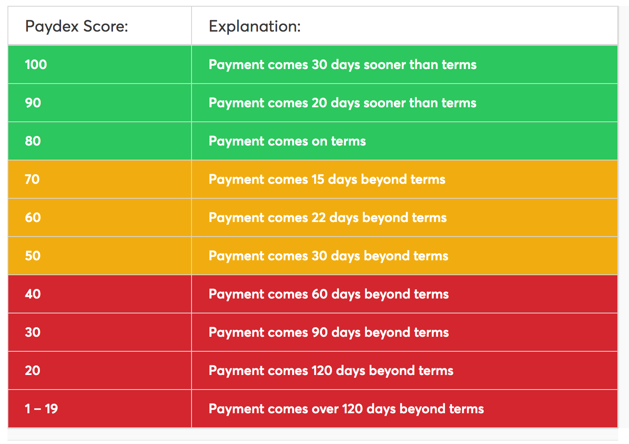Click the Explanation column header
The image size is (629, 444).
[x=255, y=27]
